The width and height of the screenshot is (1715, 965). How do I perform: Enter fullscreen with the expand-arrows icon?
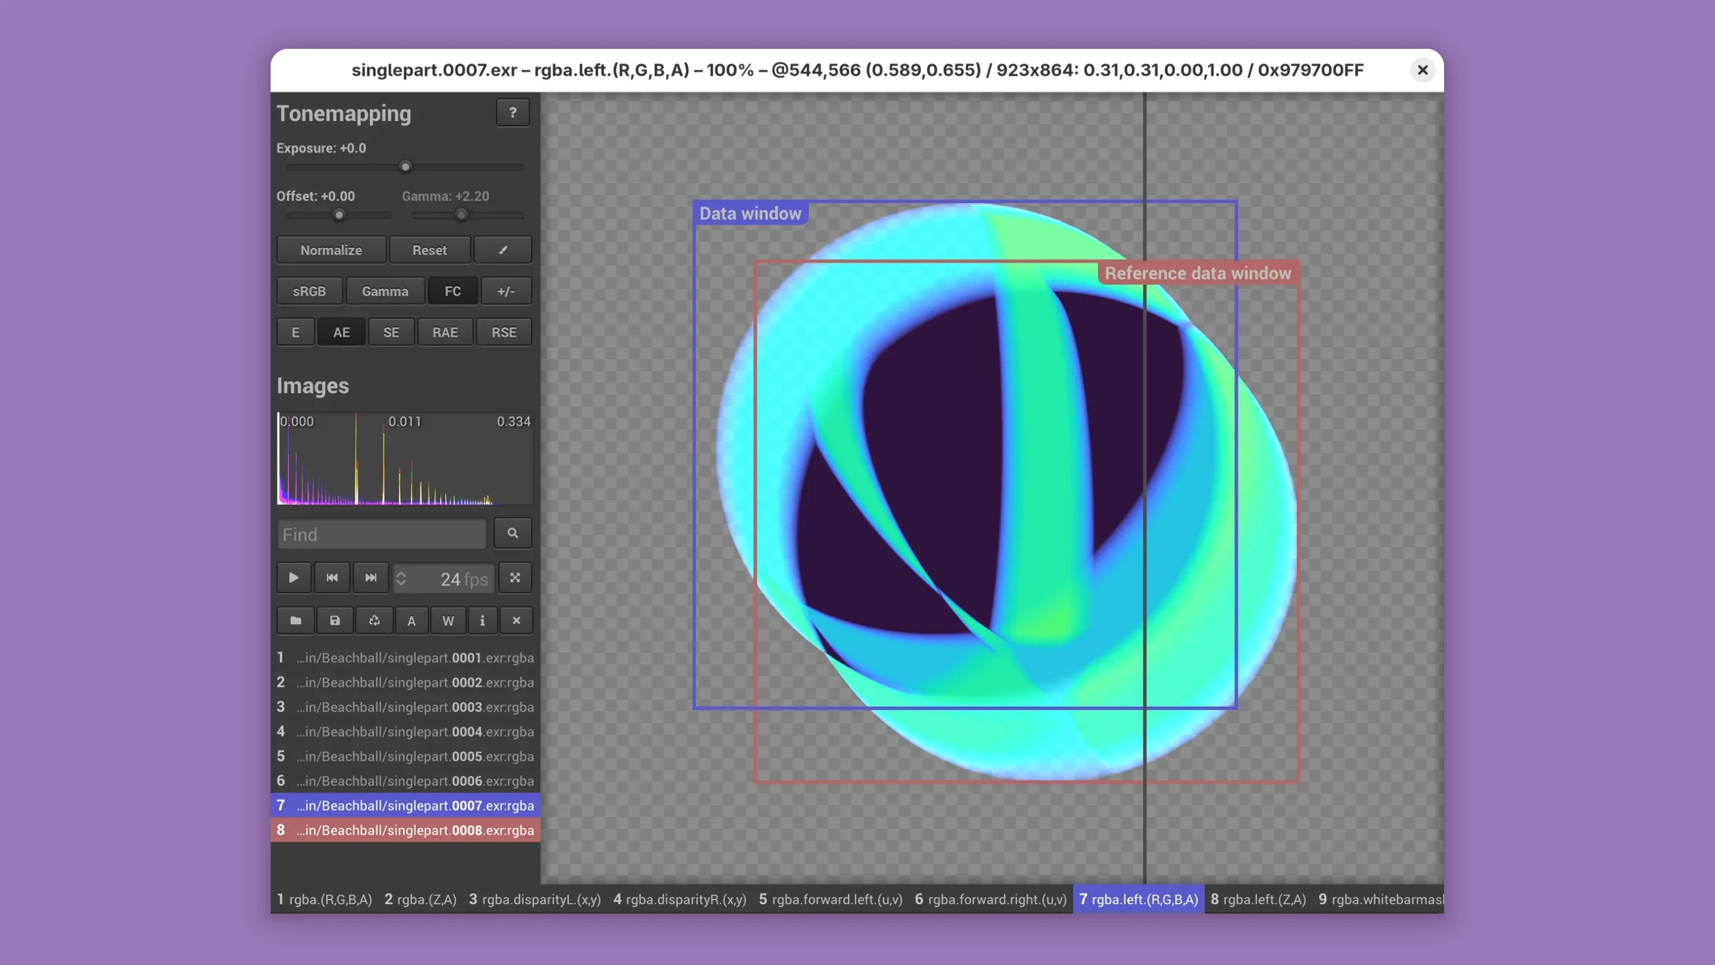point(514,578)
